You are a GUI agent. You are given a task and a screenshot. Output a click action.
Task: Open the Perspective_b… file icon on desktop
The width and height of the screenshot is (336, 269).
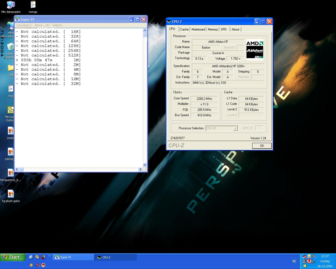[x=11, y=175]
